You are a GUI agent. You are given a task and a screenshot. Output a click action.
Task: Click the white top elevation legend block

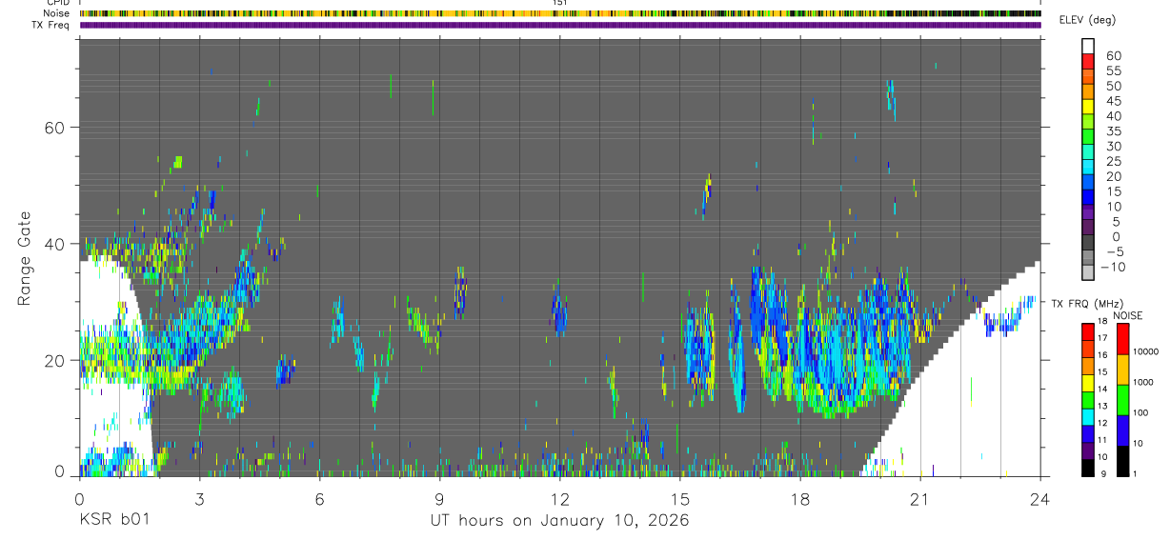[1089, 48]
